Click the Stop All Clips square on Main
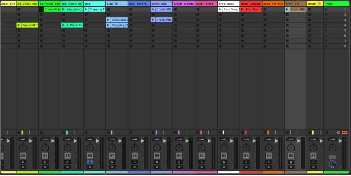Viewport: 351px width, 176px height. (327, 133)
